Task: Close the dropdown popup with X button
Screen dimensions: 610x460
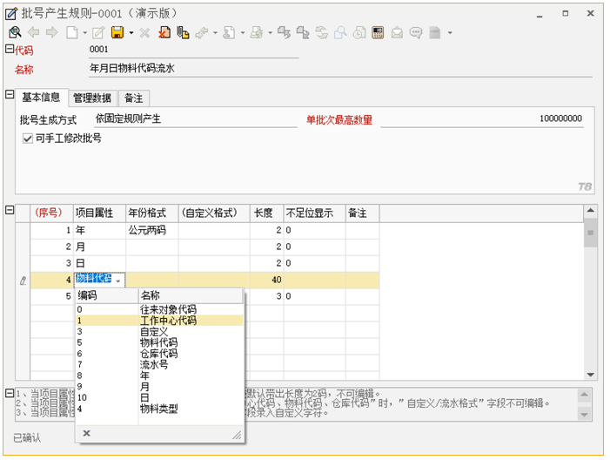Action: coord(86,433)
